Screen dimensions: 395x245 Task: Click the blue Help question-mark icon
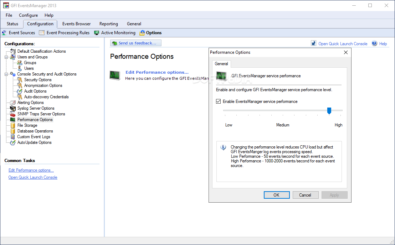coord(374,43)
